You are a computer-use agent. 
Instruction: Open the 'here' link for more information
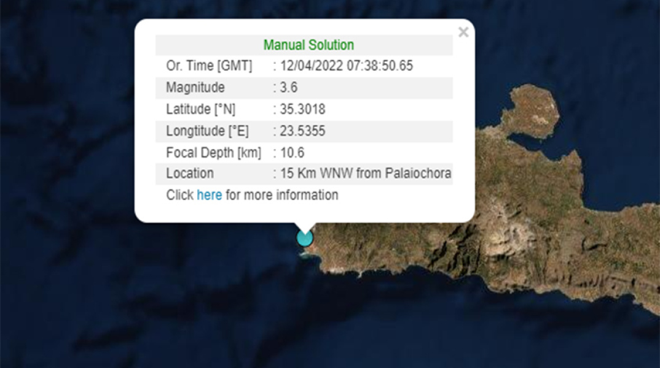tap(209, 195)
